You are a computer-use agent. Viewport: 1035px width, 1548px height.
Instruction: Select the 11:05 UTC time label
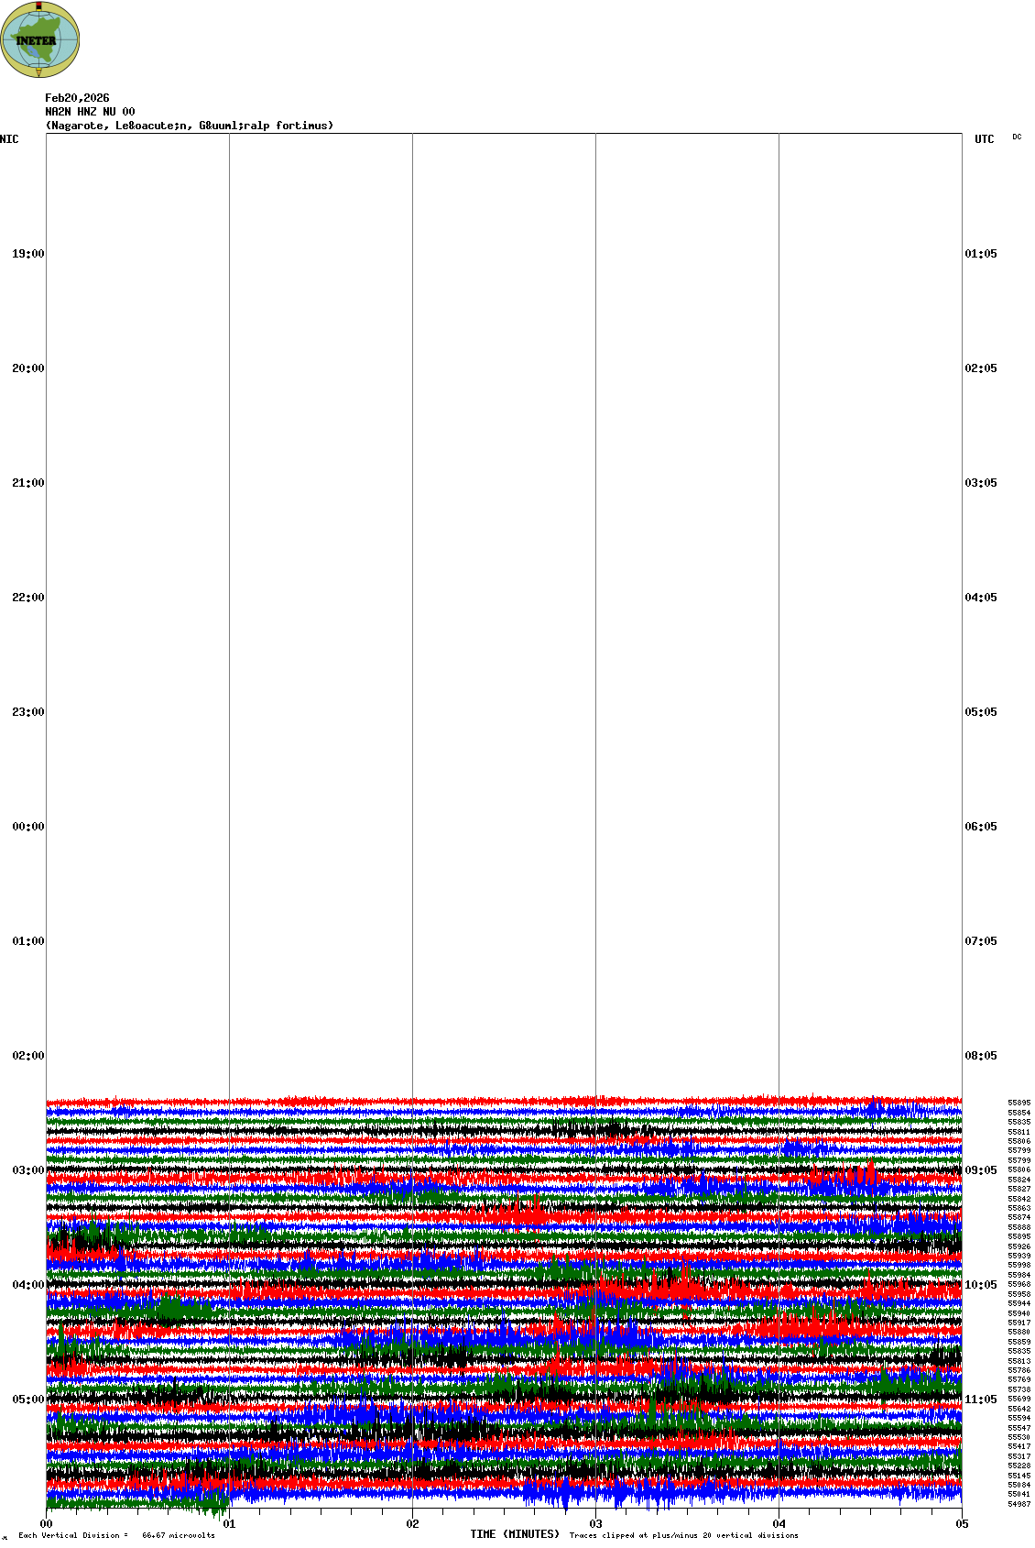981,1400
